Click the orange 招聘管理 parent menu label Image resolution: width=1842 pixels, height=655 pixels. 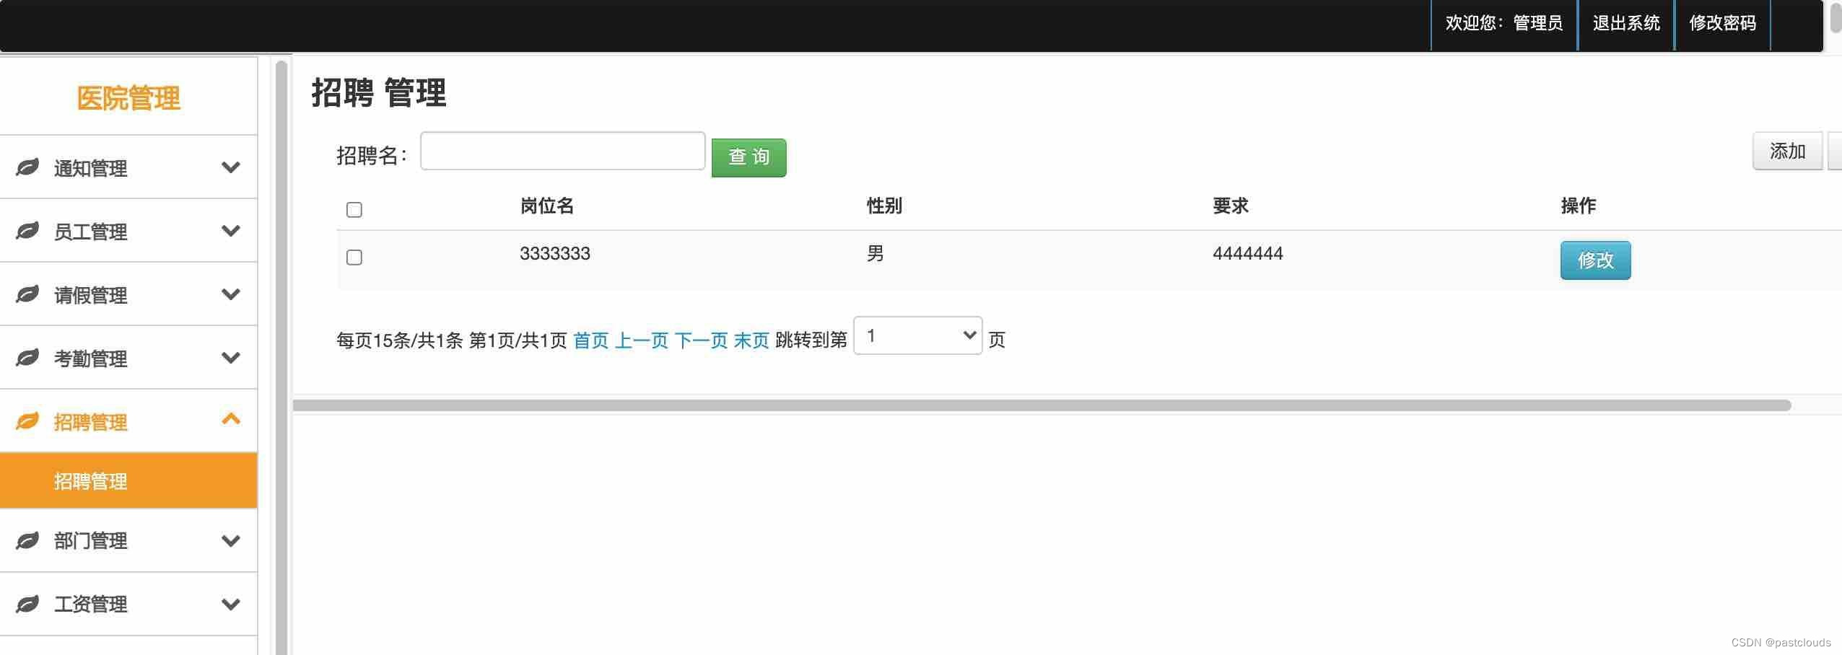tap(91, 422)
